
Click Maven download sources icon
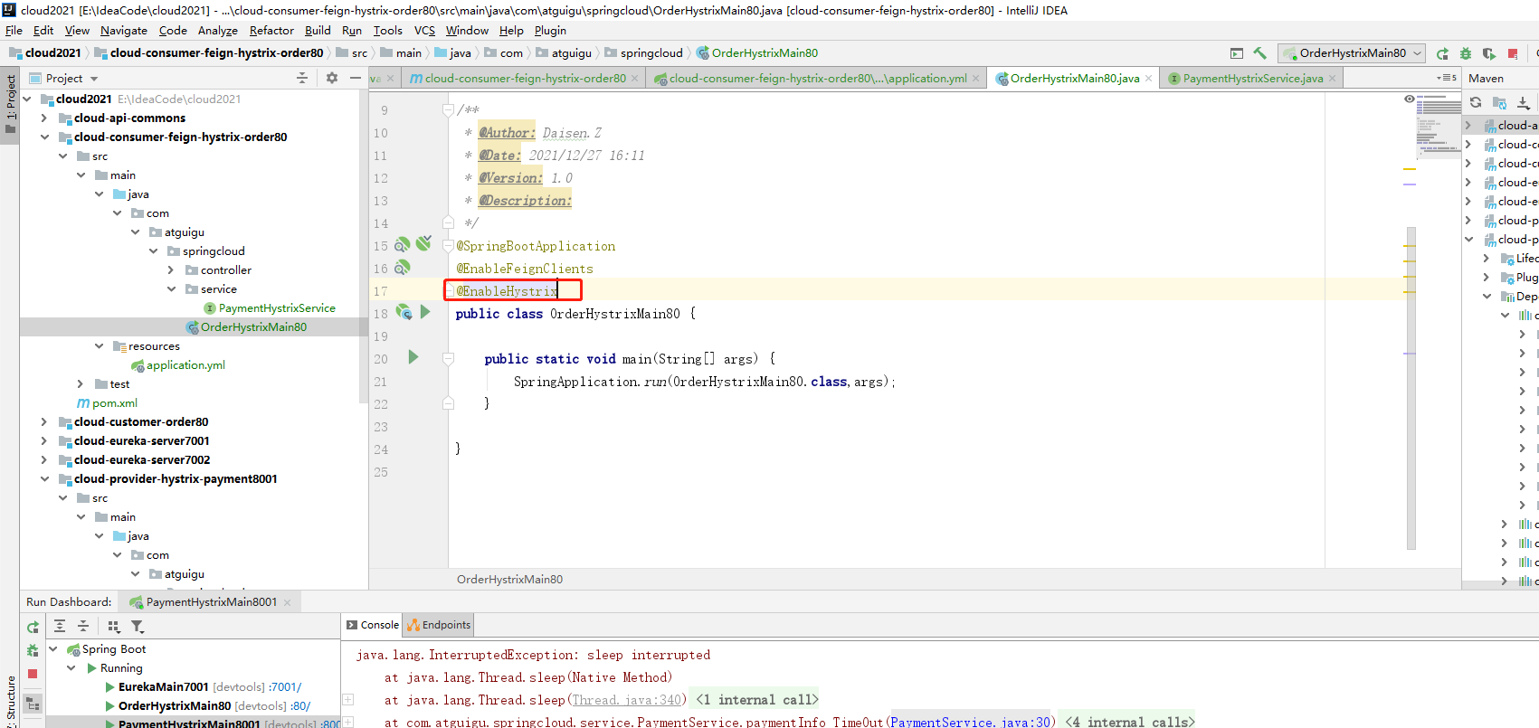[x=1524, y=102]
